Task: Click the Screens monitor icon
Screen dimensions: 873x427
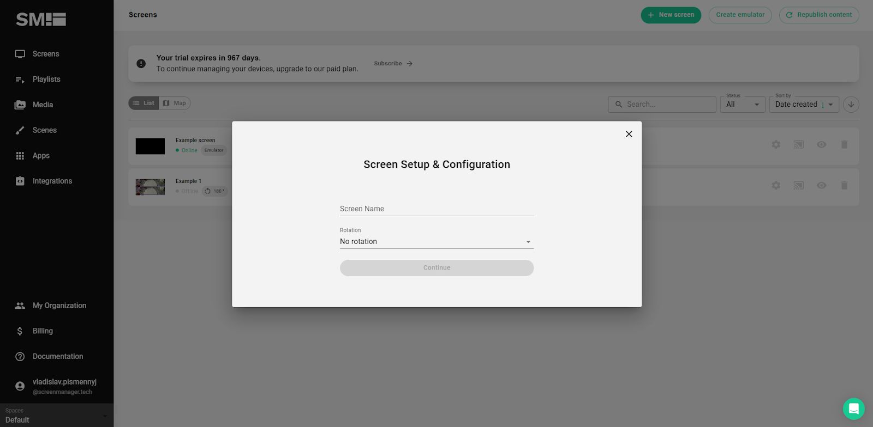Action: (x=20, y=54)
